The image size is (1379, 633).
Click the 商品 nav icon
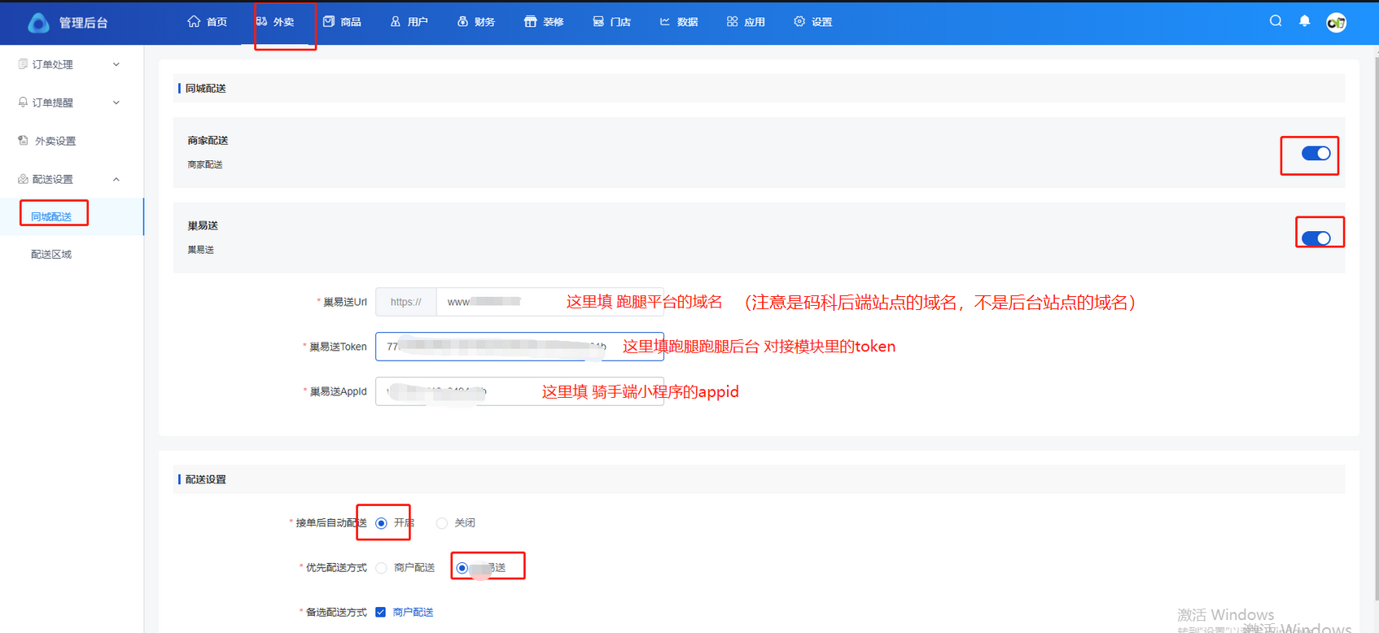329,21
